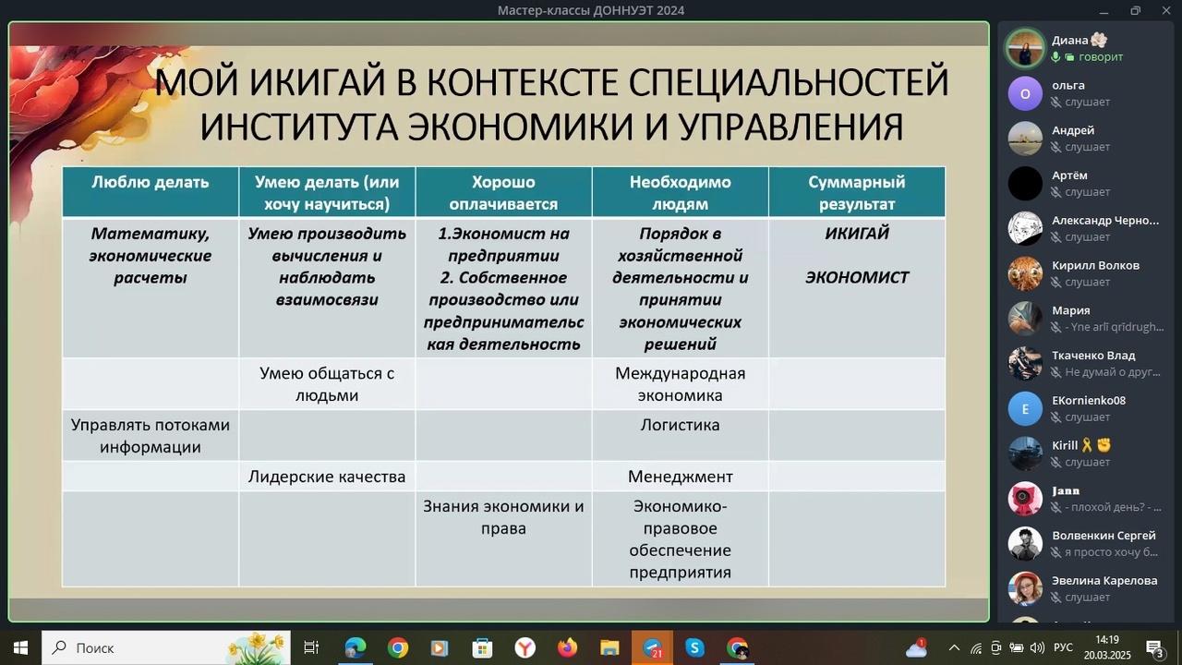Click muted mic icon under Кирилл Волков
This screenshot has width=1182, height=665.
(1056, 283)
